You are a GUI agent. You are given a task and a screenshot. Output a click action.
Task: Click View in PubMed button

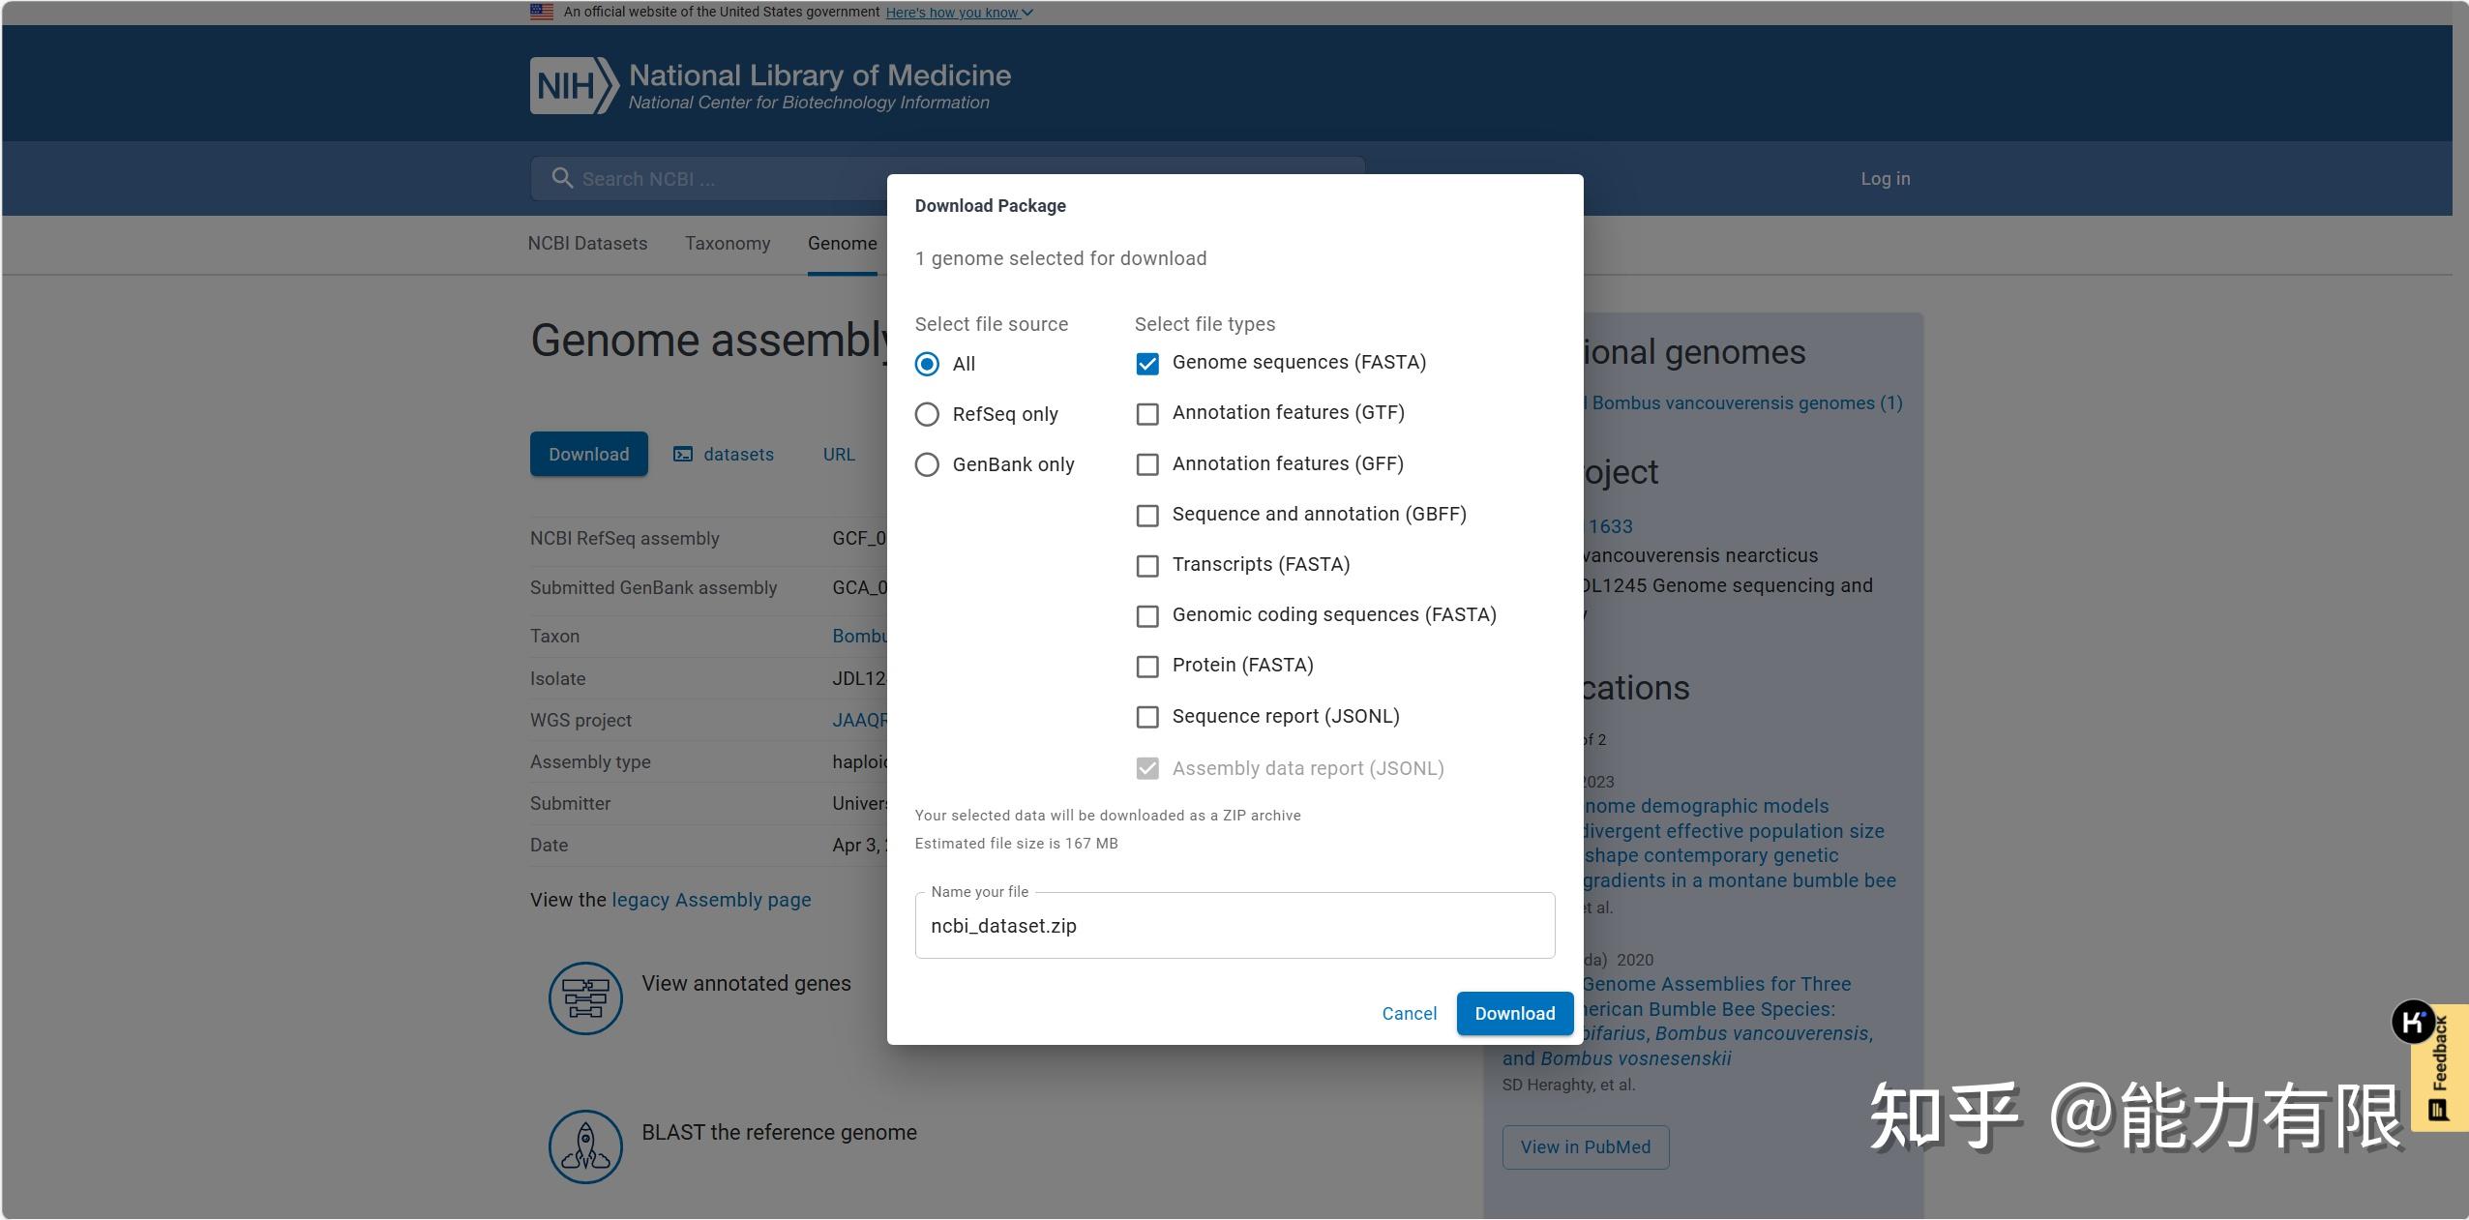(x=1585, y=1146)
